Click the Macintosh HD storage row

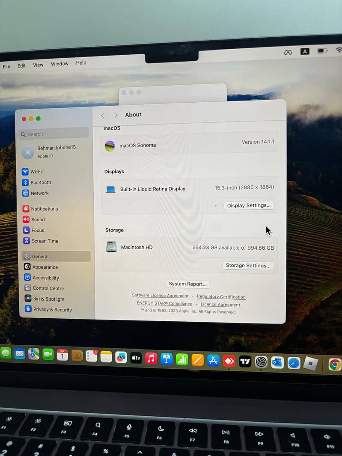190,247
